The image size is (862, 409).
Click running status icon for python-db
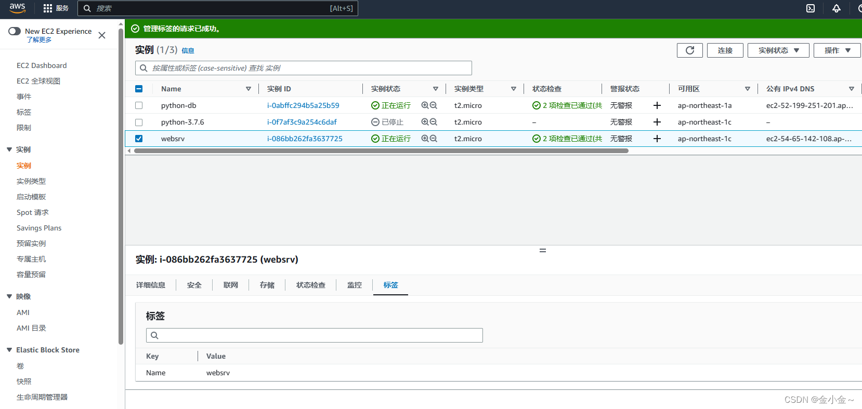coord(375,105)
